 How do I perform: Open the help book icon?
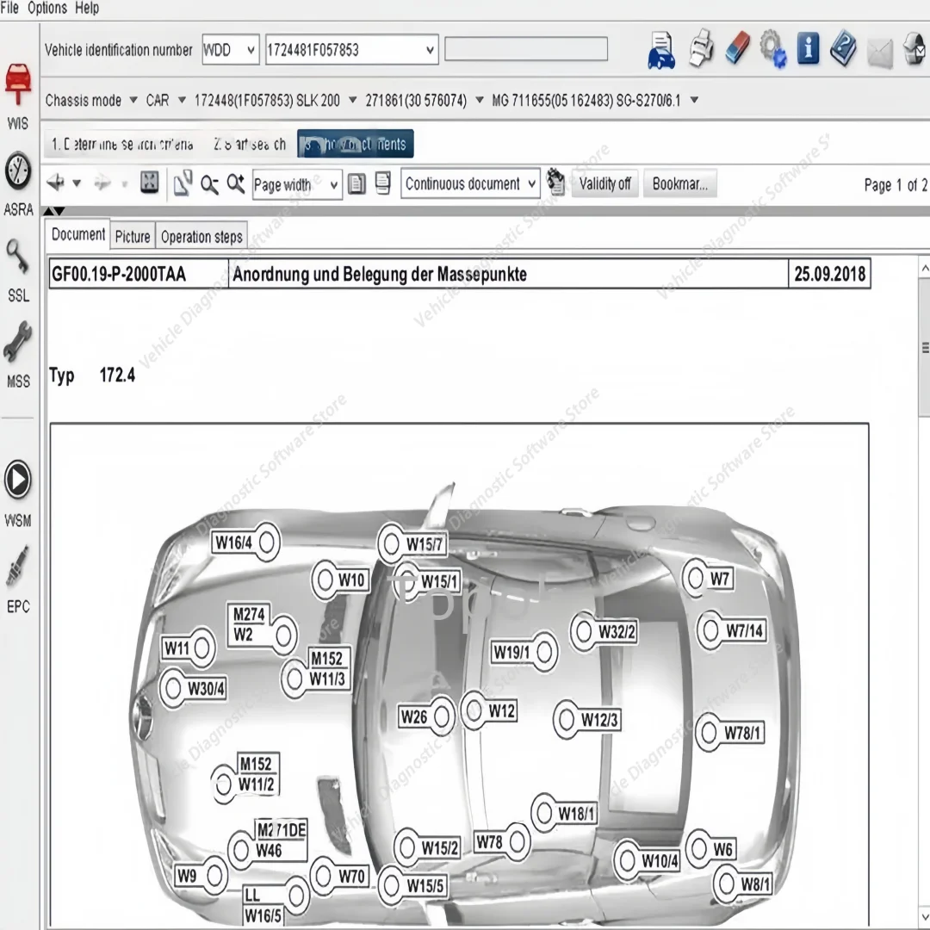click(x=843, y=48)
